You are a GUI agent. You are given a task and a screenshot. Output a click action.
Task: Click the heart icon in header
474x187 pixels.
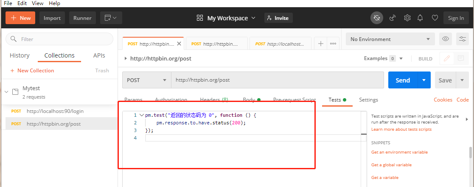tap(435, 18)
